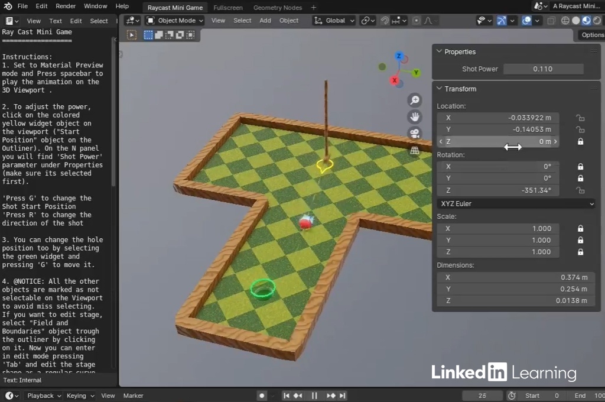
Task: Pause animation playback in the timeline
Action: coord(314,395)
